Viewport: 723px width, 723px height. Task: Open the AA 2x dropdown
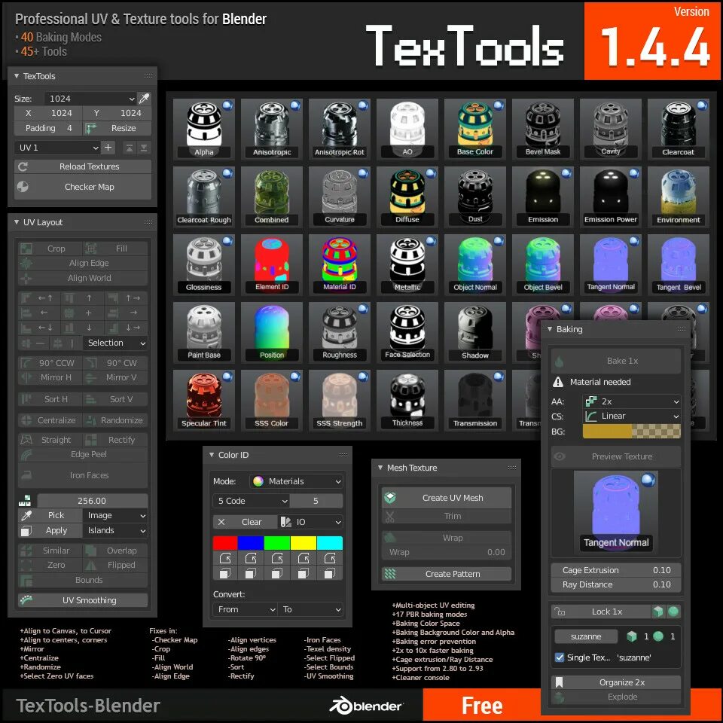pos(632,401)
